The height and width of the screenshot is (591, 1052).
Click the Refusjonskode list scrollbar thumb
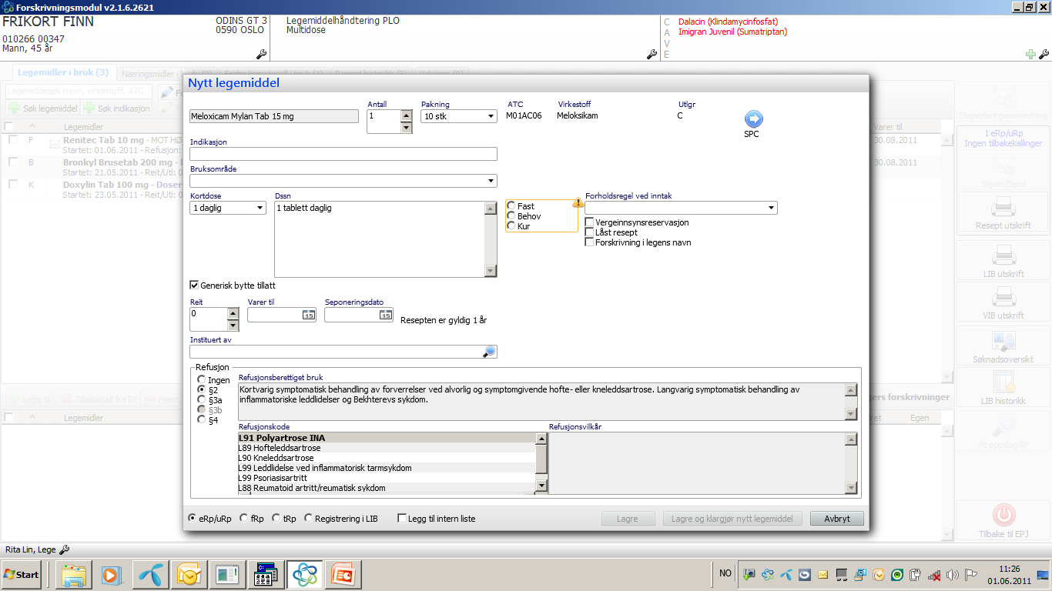(x=541, y=459)
